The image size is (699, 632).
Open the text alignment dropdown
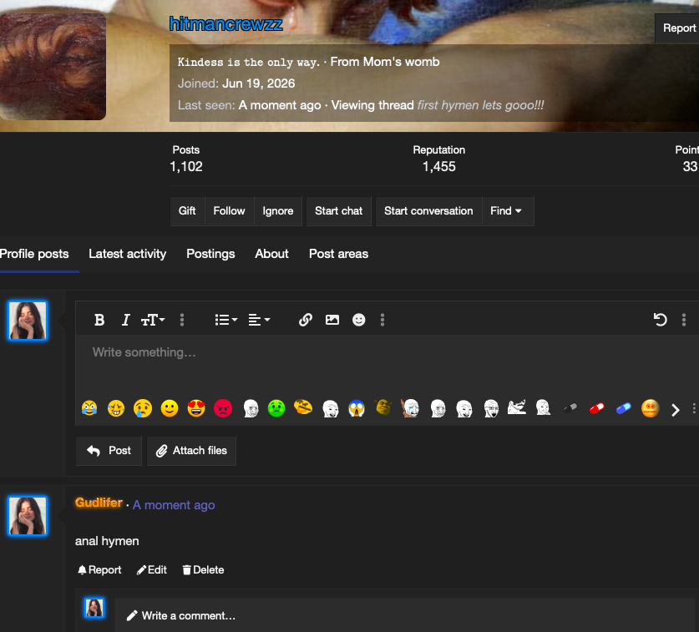(259, 320)
